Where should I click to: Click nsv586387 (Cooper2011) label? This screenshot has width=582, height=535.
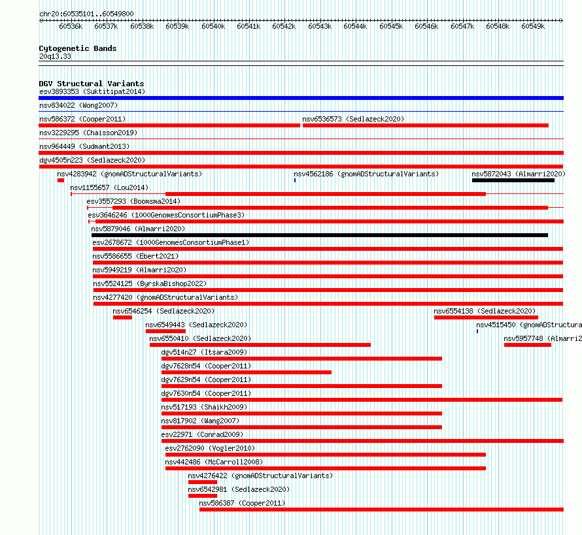(242, 503)
